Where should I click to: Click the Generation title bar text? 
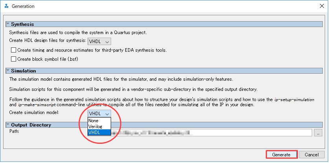coord(23,6)
